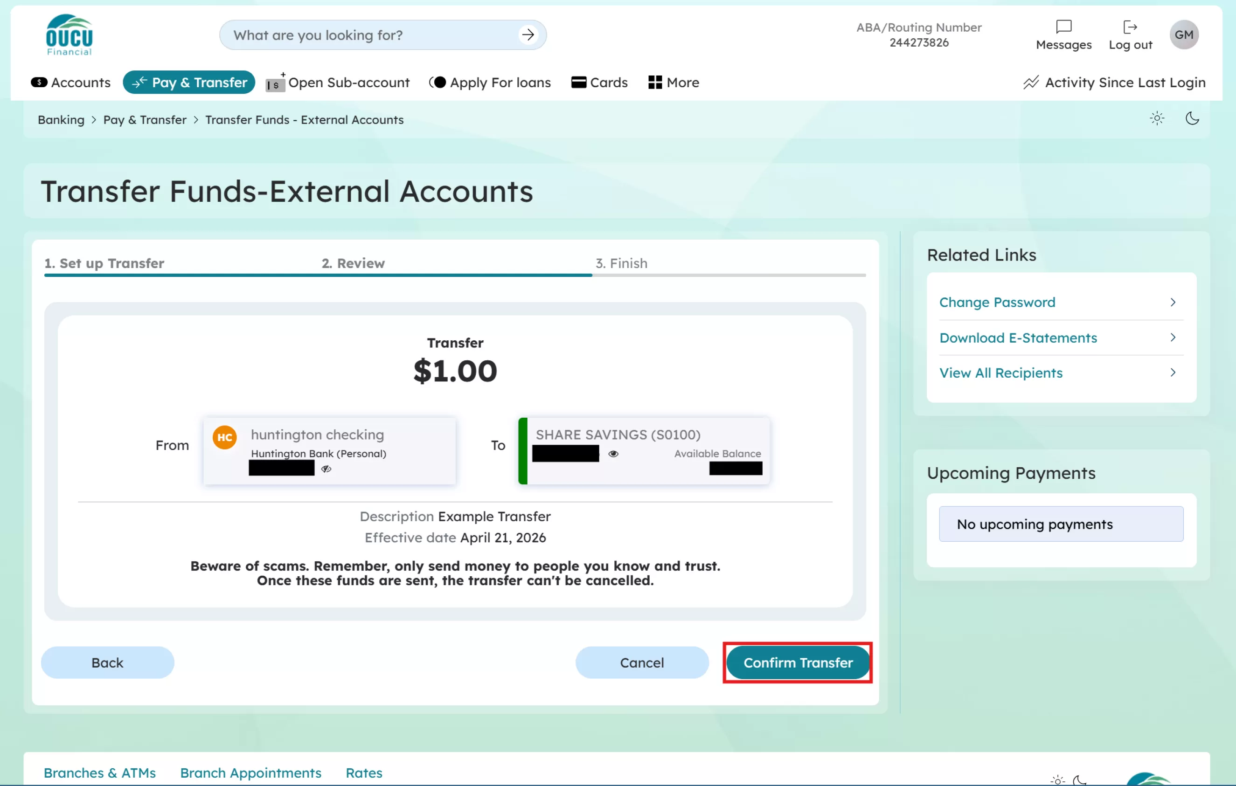Open the Open Sub-account menu
Image resolution: width=1236 pixels, height=786 pixels.
pos(338,83)
